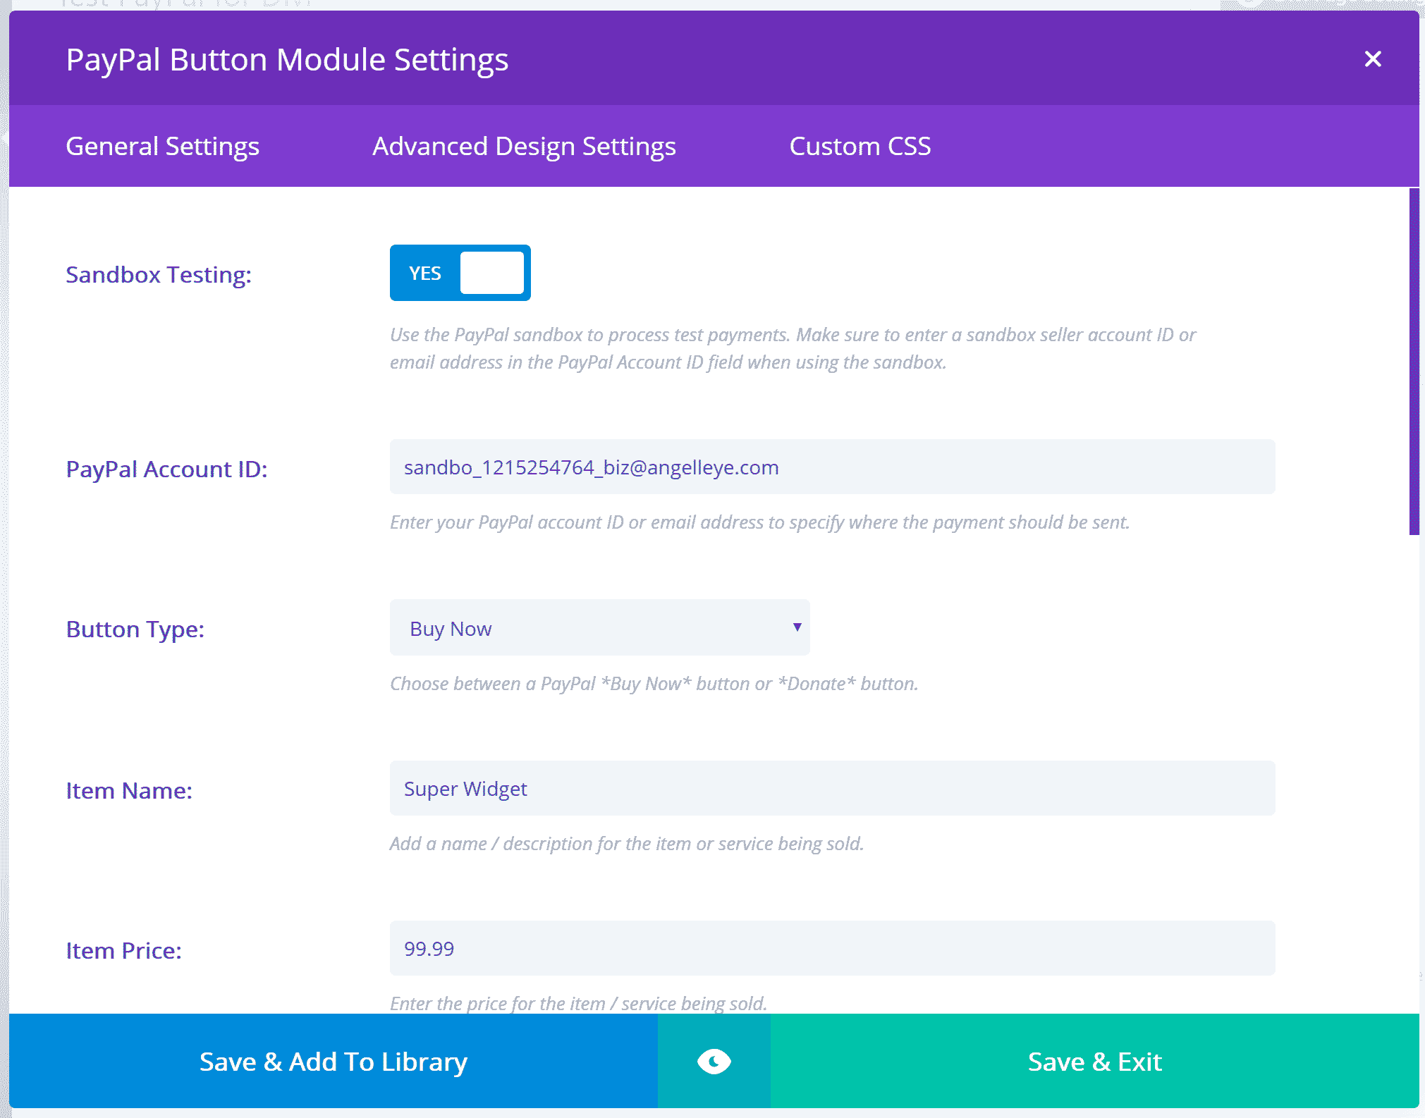The height and width of the screenshot is (1118, 1425).
Task: Open the Button Type dropdown
Action: [599, 627]
